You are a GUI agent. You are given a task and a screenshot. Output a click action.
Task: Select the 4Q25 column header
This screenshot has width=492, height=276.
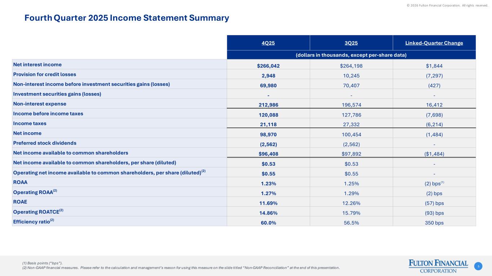[x=268, y=43]
